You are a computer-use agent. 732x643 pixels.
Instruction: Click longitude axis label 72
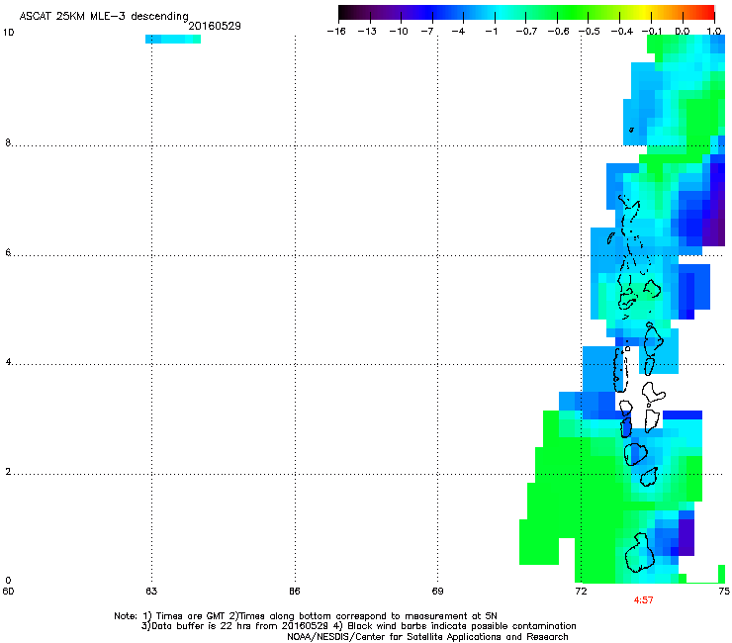581,592
